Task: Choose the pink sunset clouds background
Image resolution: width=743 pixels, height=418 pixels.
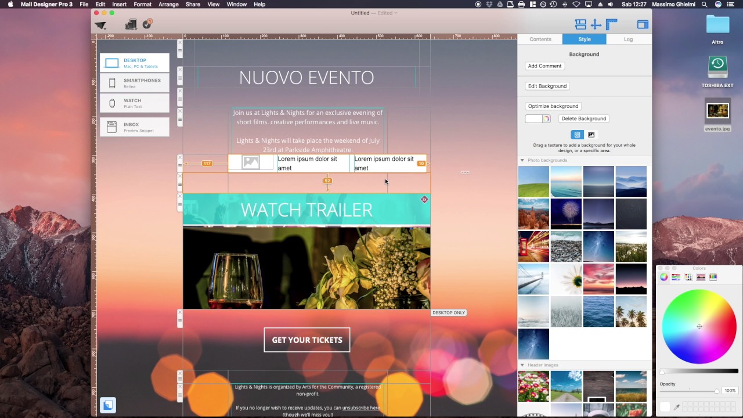Action: pyautogui.click(x=598, y=279)
